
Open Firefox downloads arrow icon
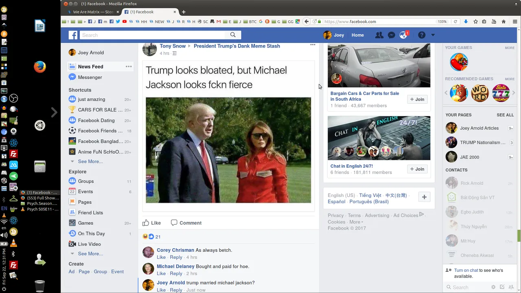(x=466, y=22)
